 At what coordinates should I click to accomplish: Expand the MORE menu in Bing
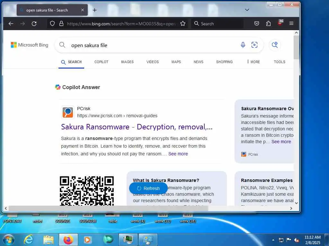(253, 62)
